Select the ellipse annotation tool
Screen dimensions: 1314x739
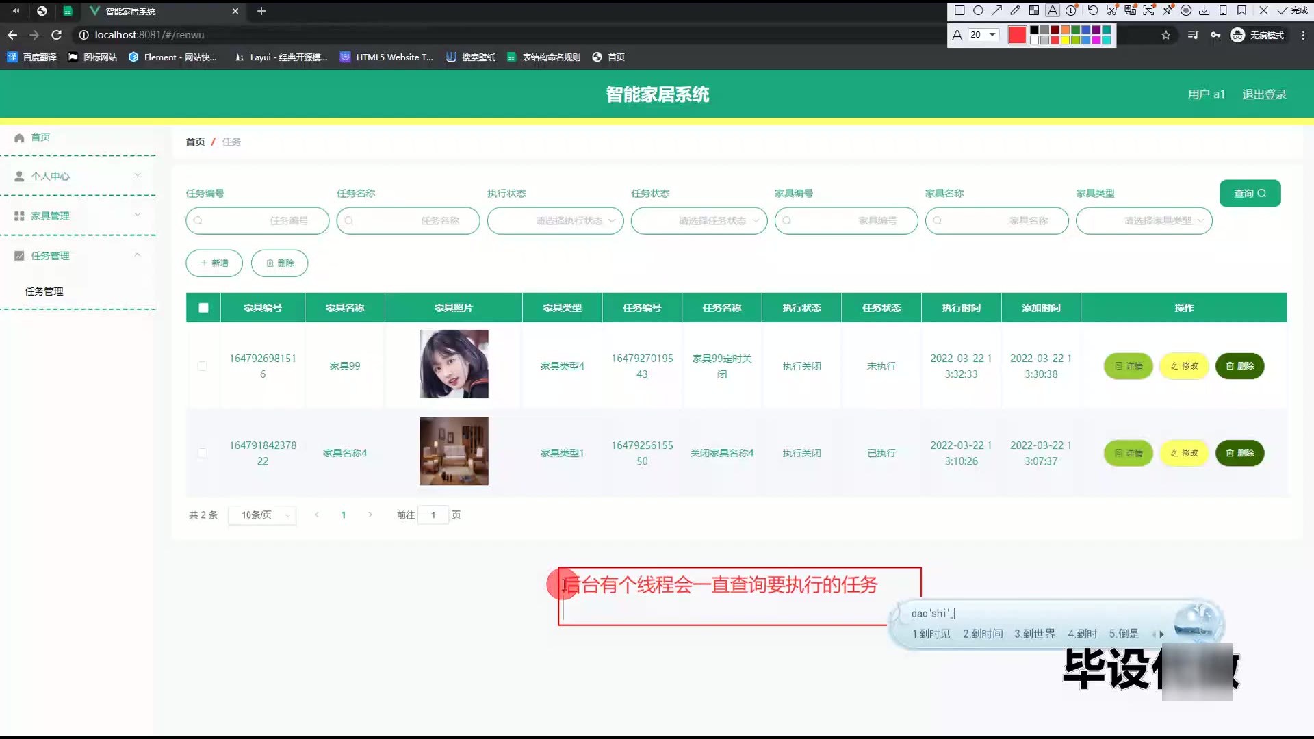(978, 10)
